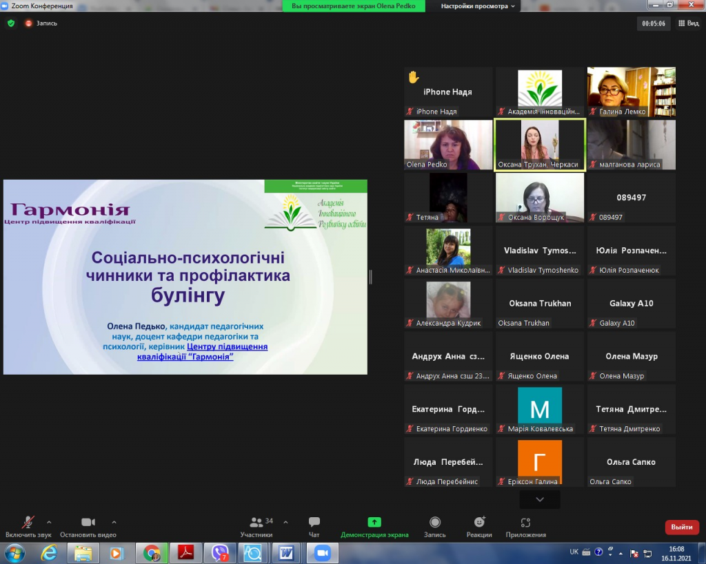Viewport: 706px width, 564px height.
Task: Click the Reactions smiley icon
Action: tap(479, 523)
